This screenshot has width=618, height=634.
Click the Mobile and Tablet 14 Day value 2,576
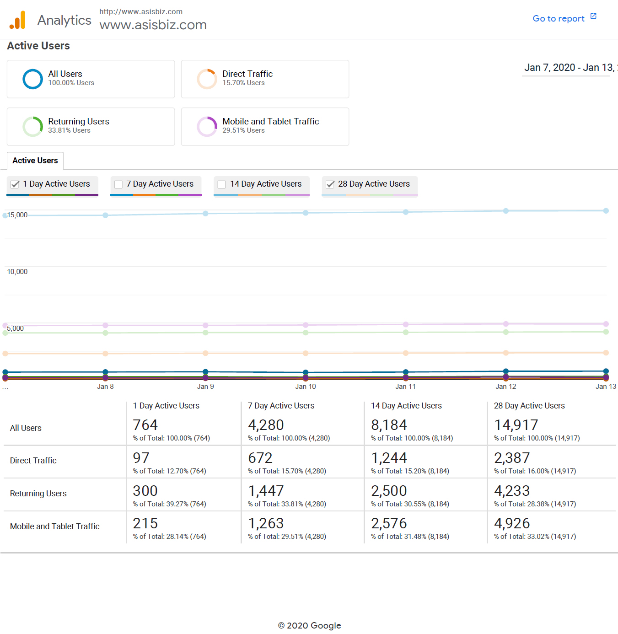coord(389,523)
